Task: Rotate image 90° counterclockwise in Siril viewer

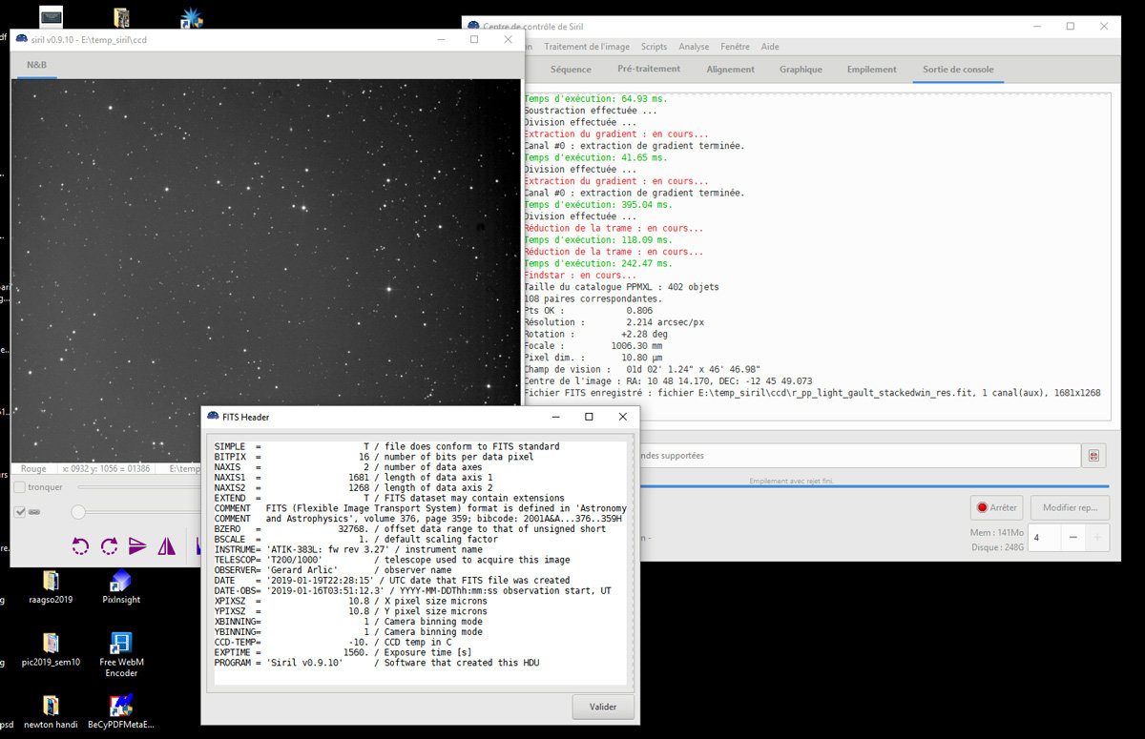Action: click(x=81, y=546)
